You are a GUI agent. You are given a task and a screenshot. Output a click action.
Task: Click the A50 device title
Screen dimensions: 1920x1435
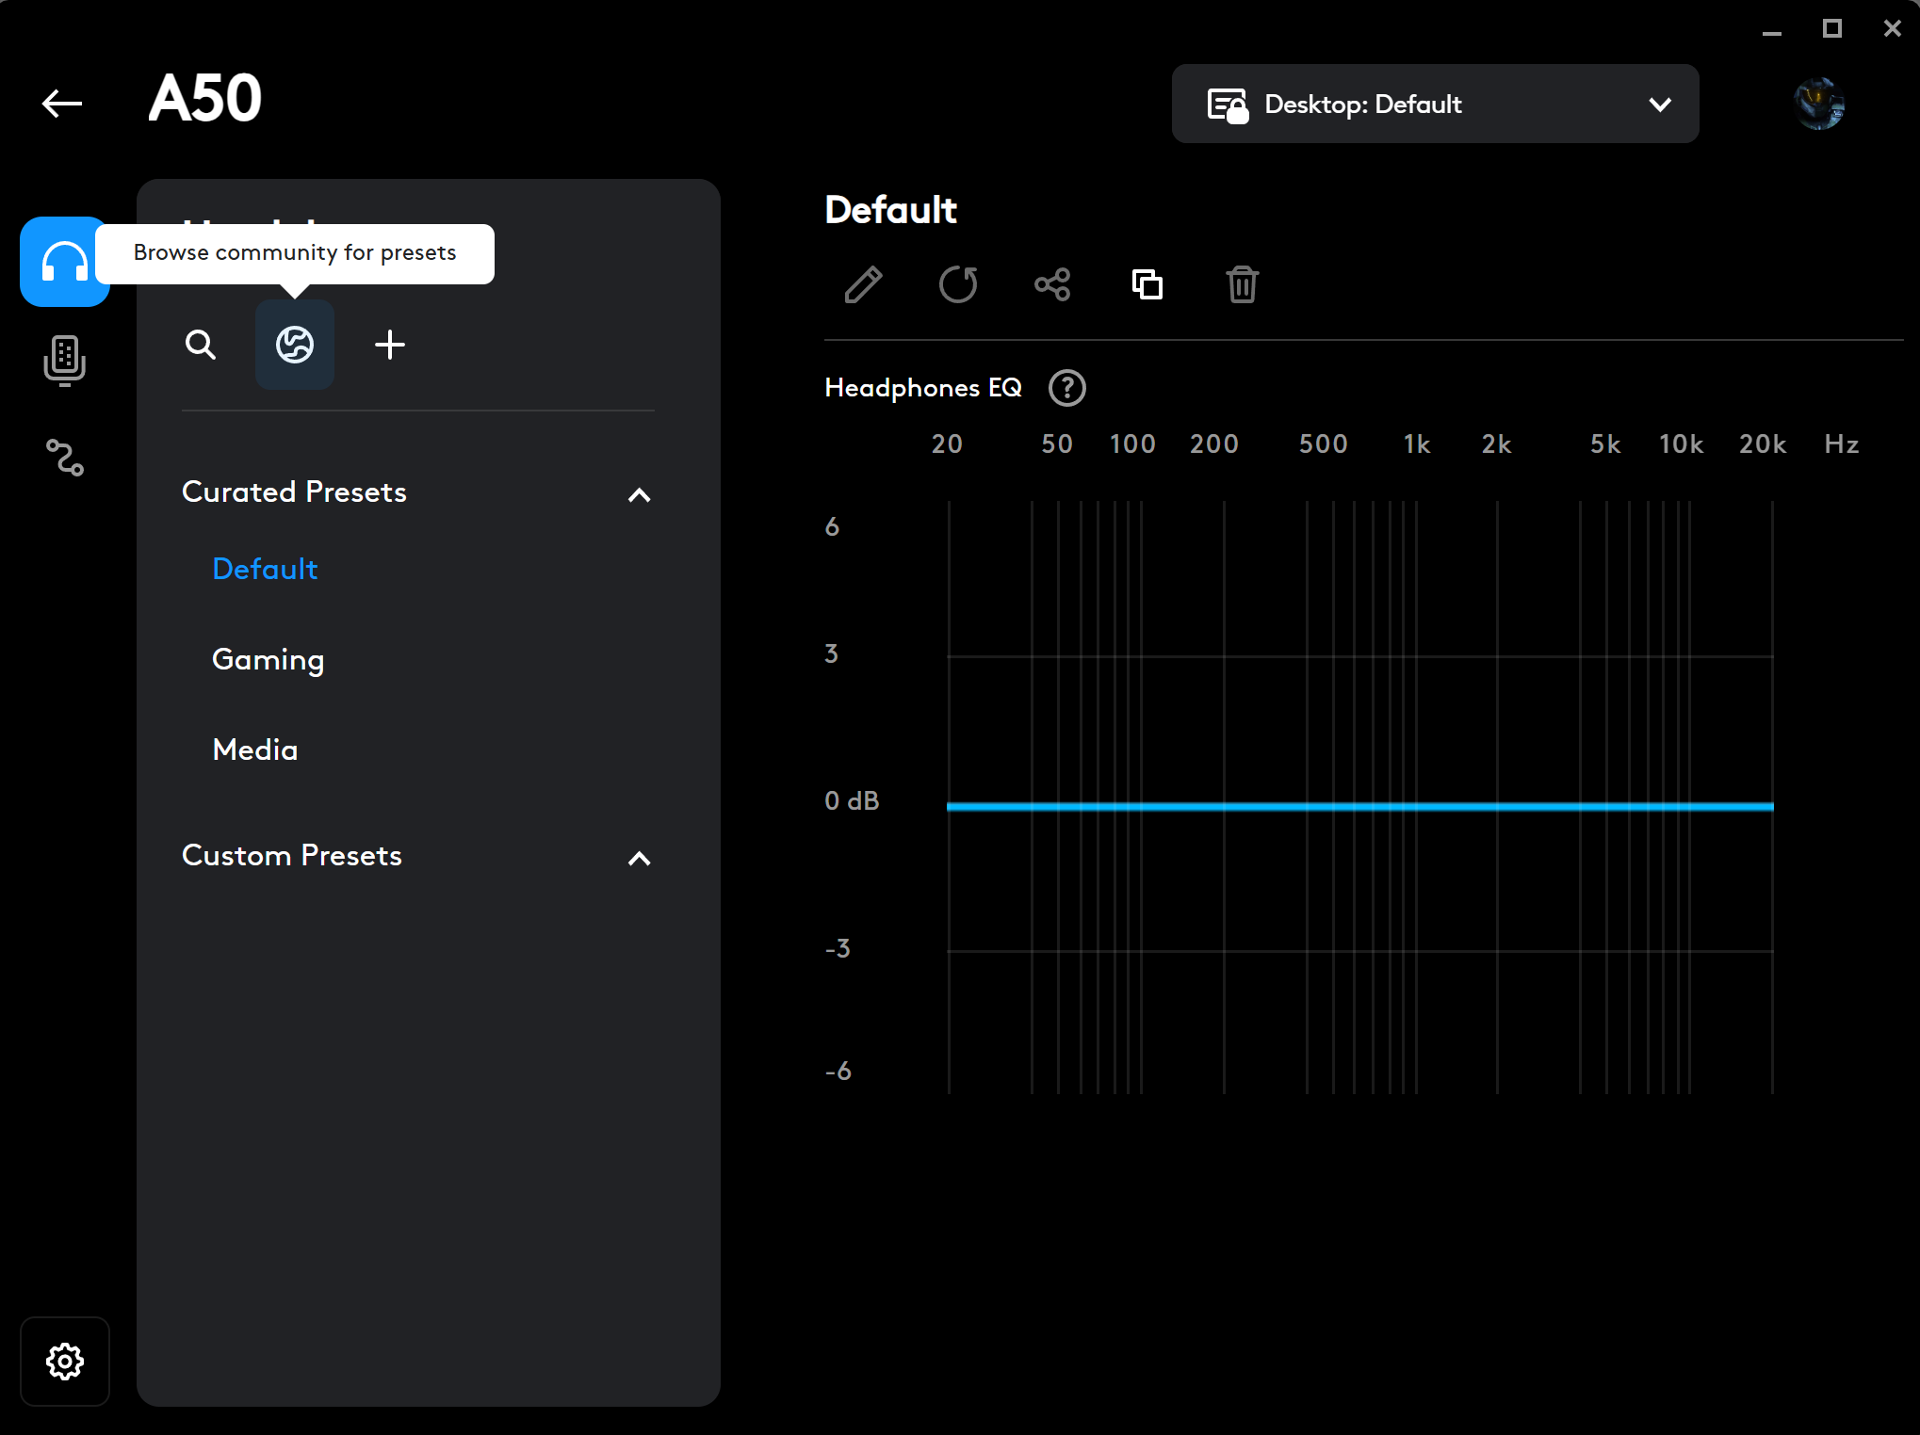[205, 98]
